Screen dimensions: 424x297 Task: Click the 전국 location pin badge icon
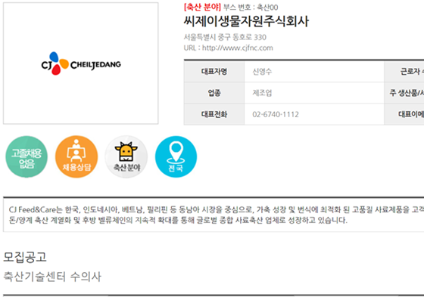pos(176,156)
